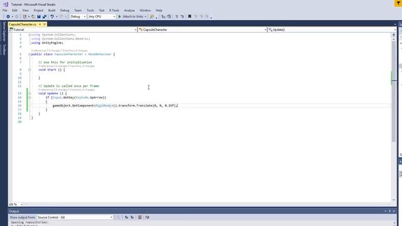Click the Input.GetKey if statement line
Viewport: 402px width, 226px height.
[75, 98]
